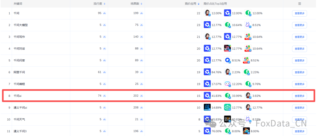This screenshot has height=136, width=317.
Task: Open popularity trend chart for 通义千问ai
Action: (x=104, y=108)
